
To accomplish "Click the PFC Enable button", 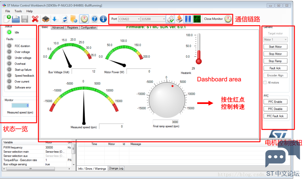I will (x=275, y=102).
